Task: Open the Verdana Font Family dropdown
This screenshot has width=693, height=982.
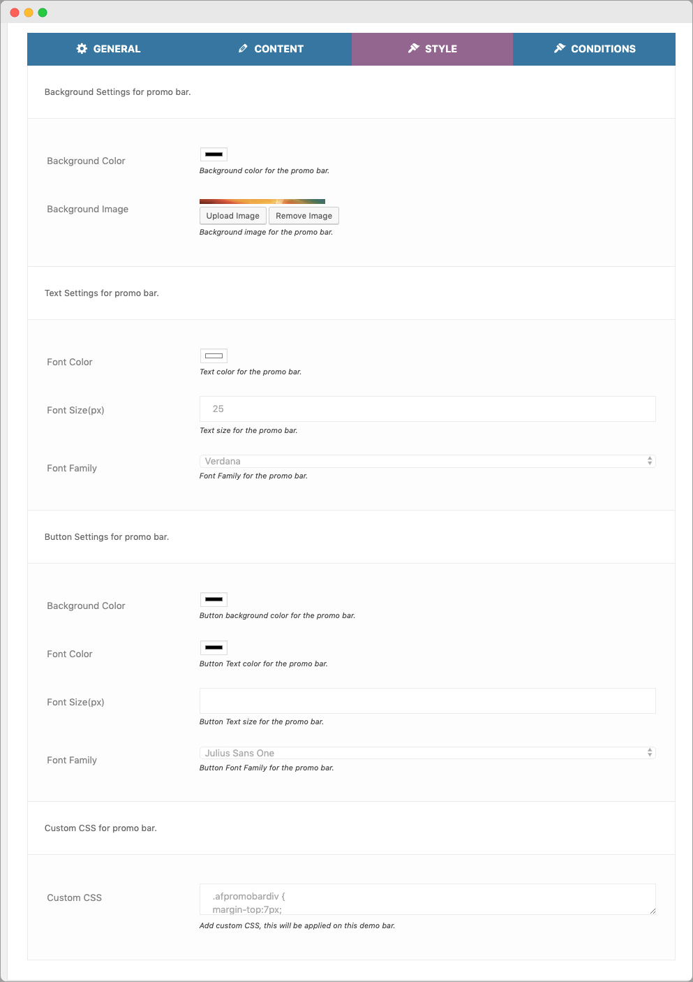Action: [x=427, y=461]
